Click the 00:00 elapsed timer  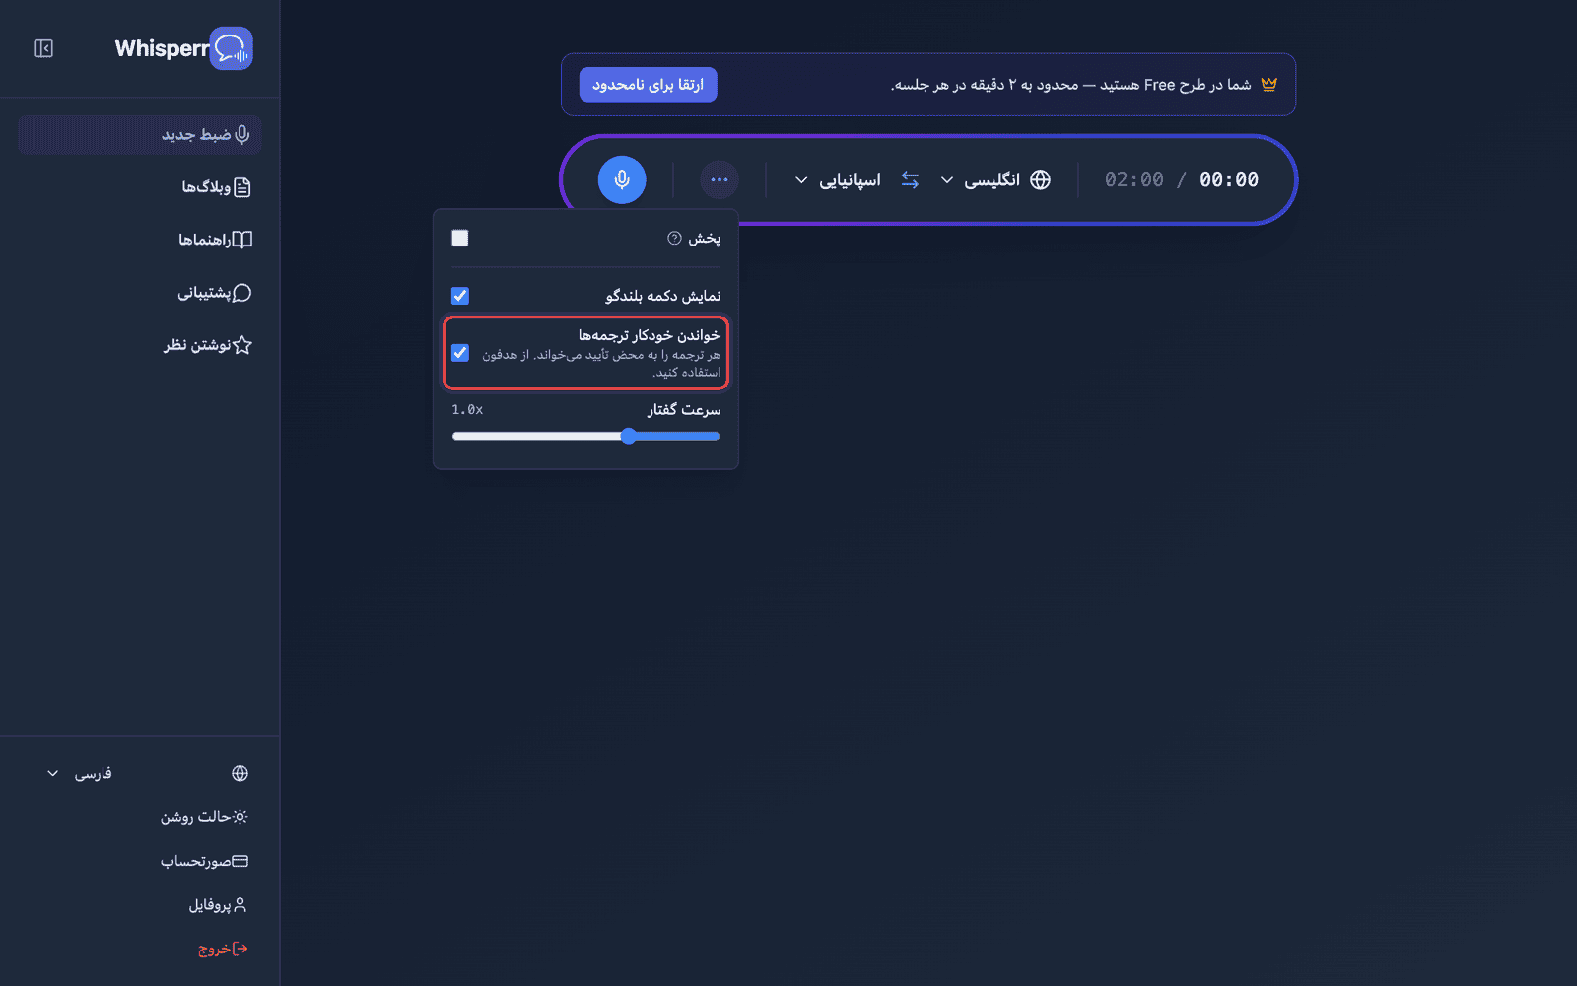1229,179
